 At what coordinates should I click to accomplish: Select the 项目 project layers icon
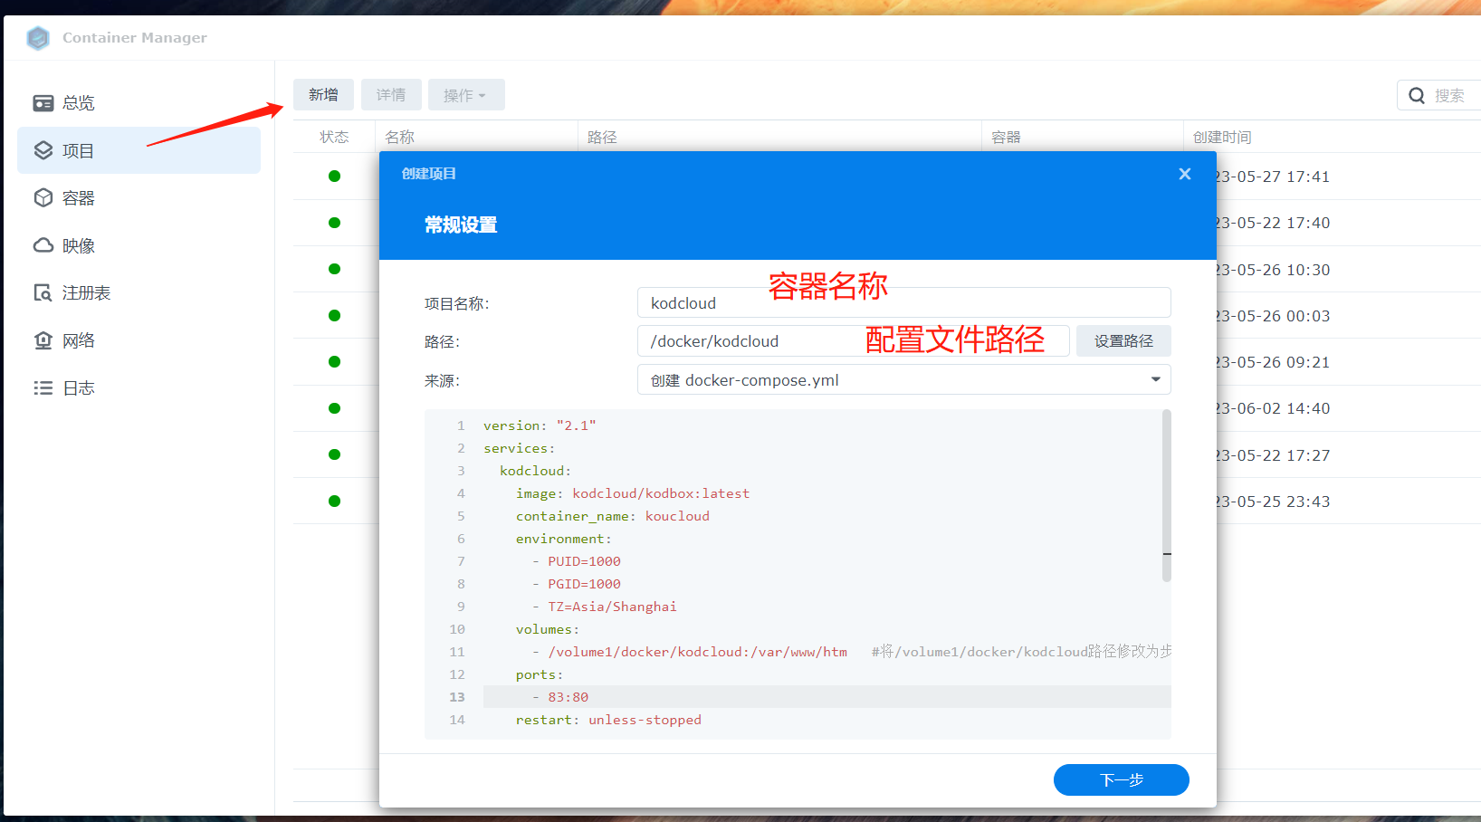(43, 150)
